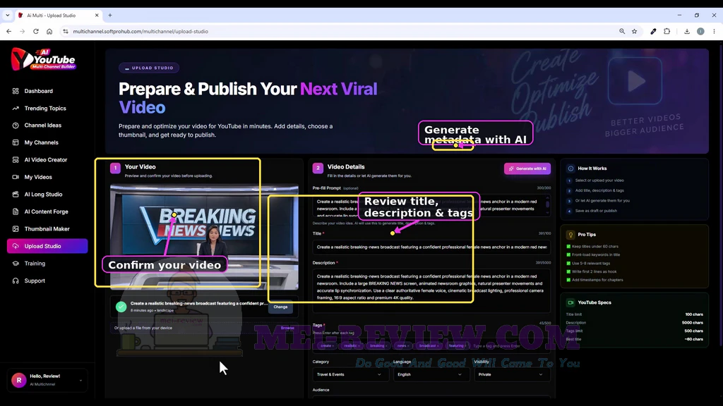The width and height of the screenshot is (723, 406).
Task: Click the Title input field
Action: coord(431,247)
